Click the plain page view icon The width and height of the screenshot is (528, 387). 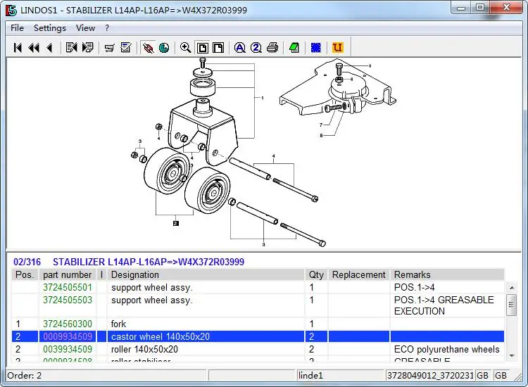tap(218, 48)
